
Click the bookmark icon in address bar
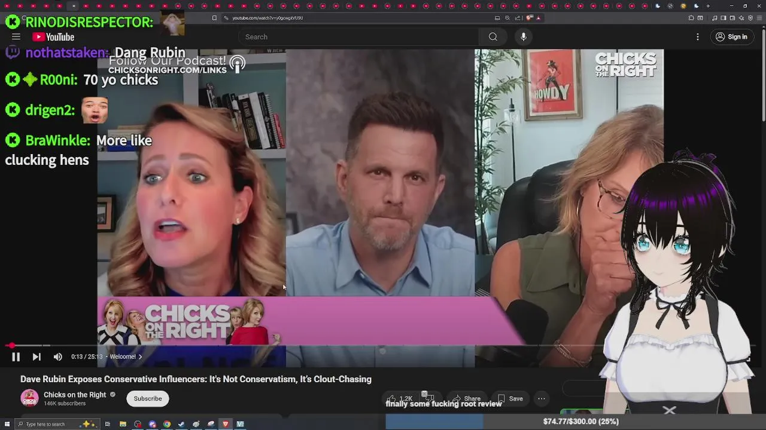[x=214, y=18]
